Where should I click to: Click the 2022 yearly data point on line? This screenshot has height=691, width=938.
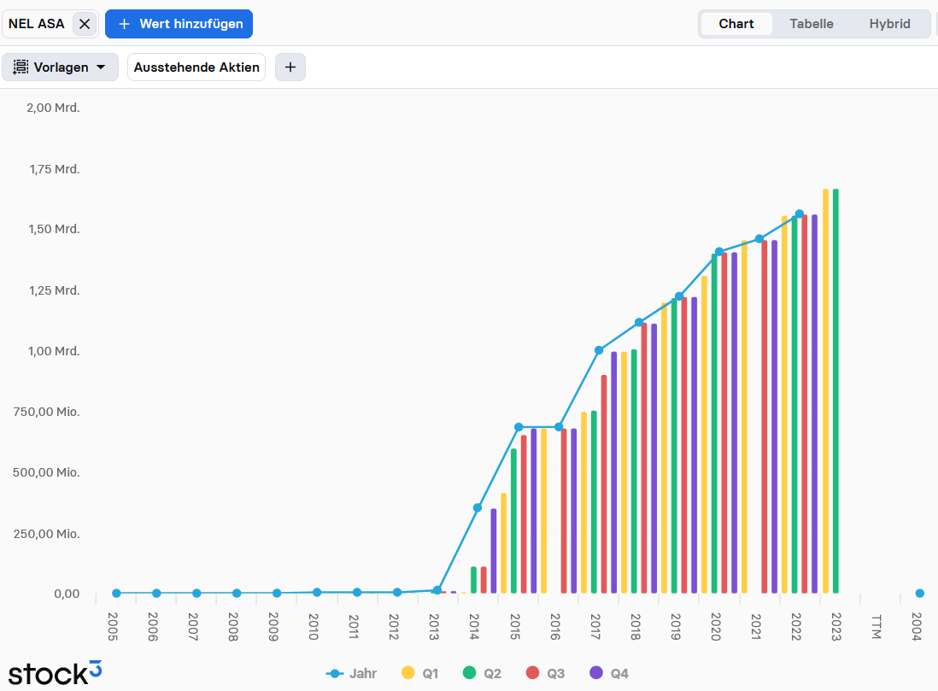[x=800, y=214]
